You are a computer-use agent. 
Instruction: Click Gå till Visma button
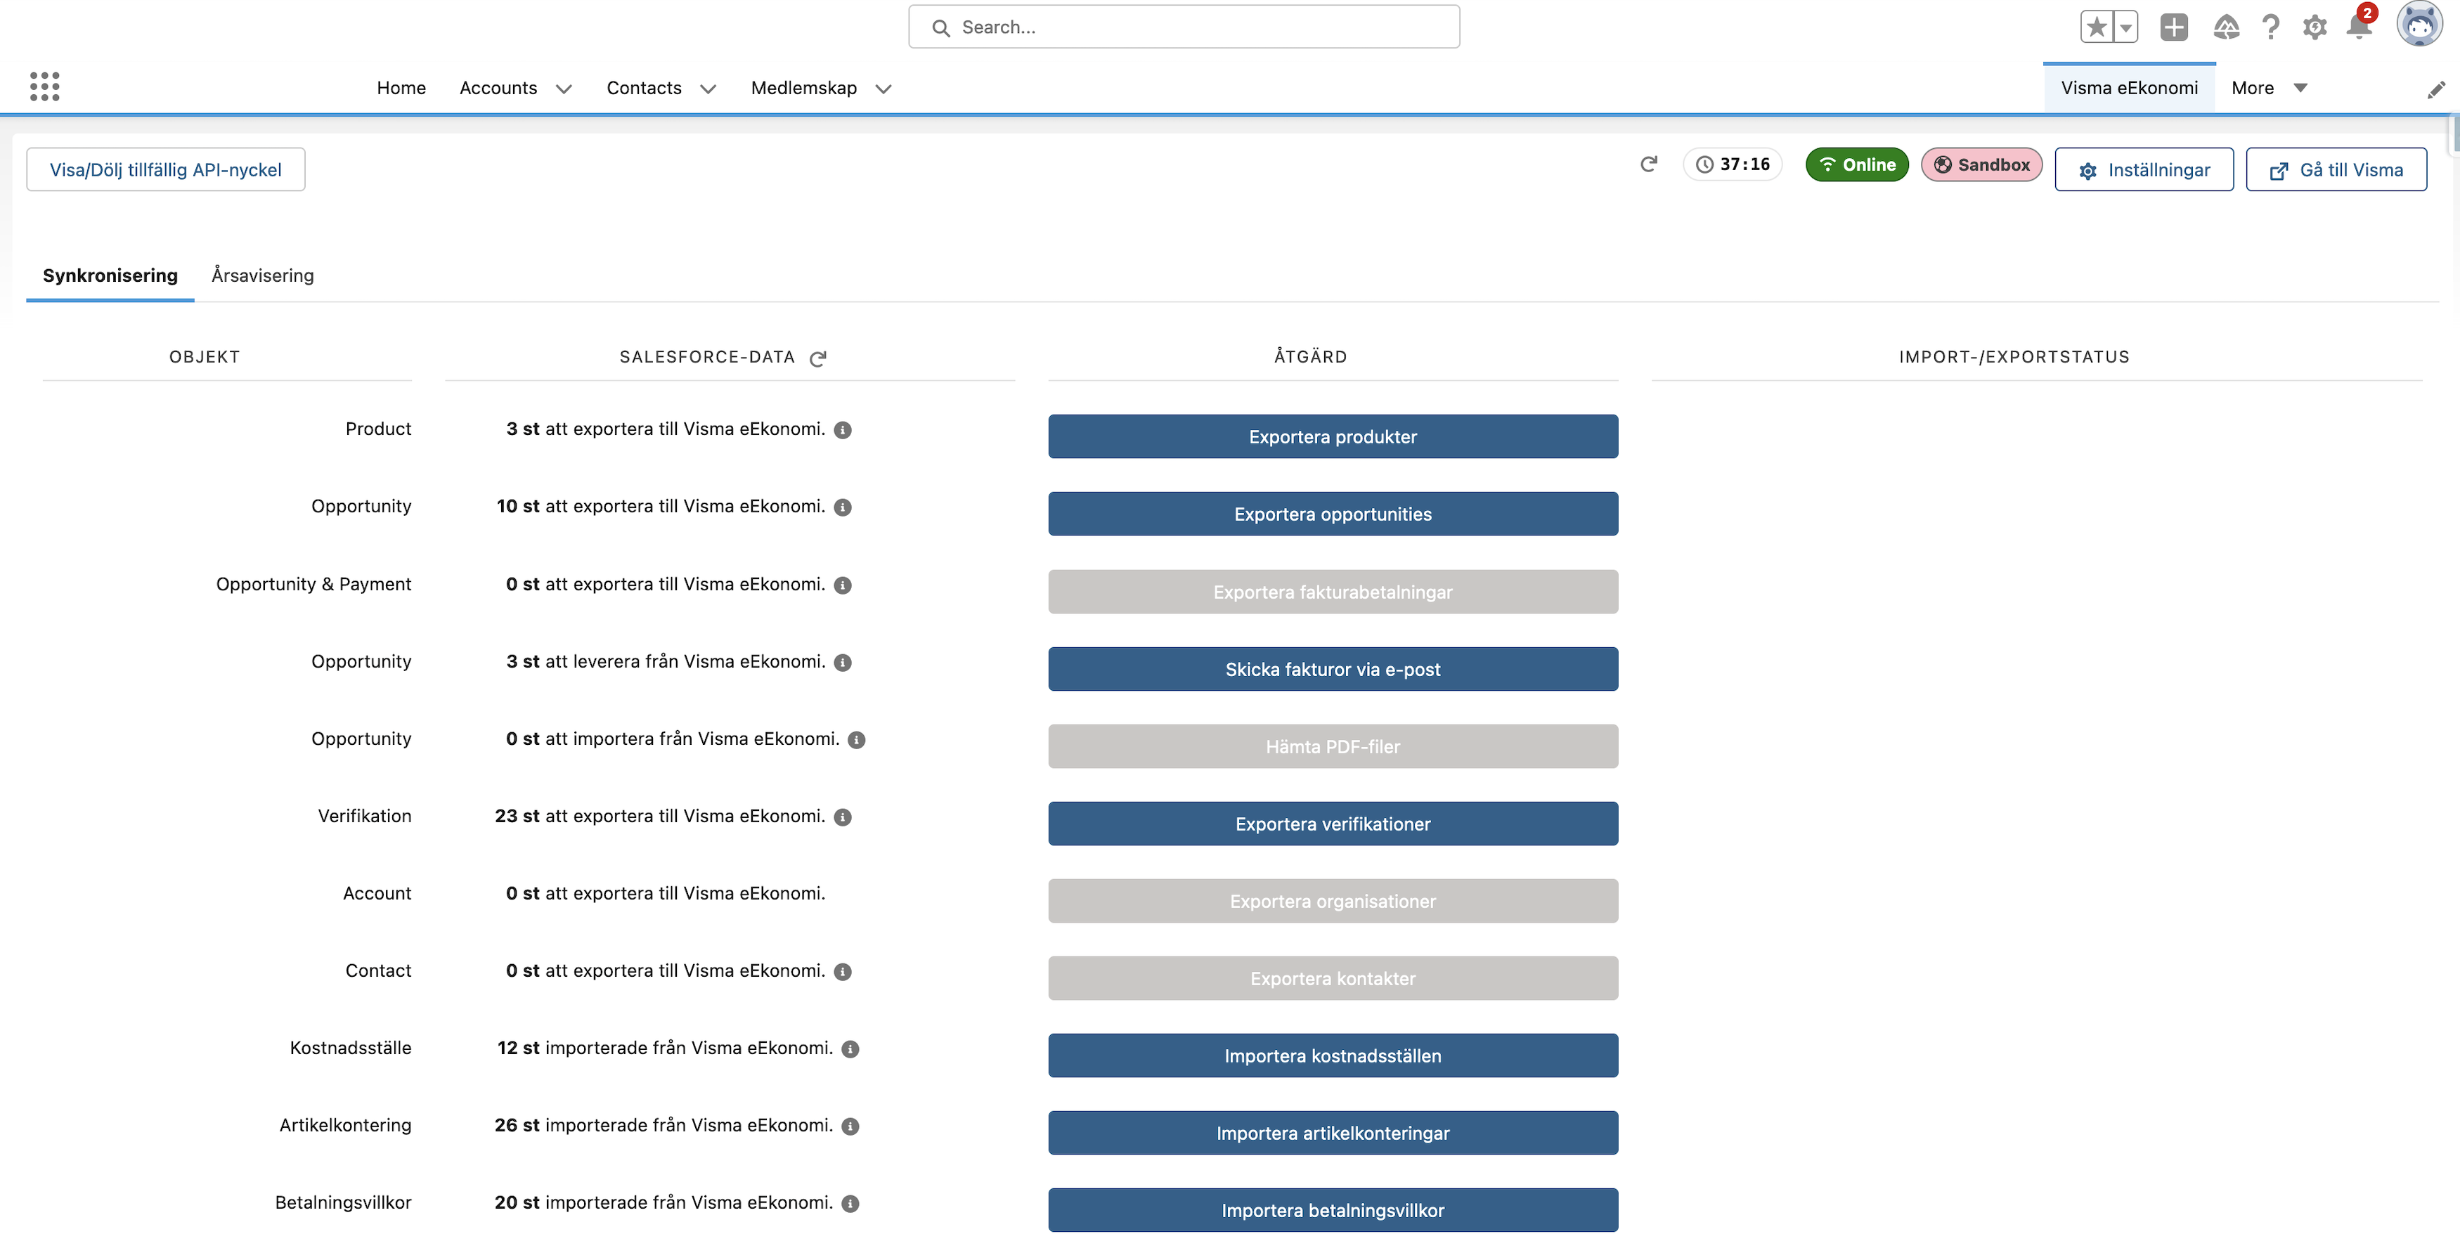[2336, 169]
